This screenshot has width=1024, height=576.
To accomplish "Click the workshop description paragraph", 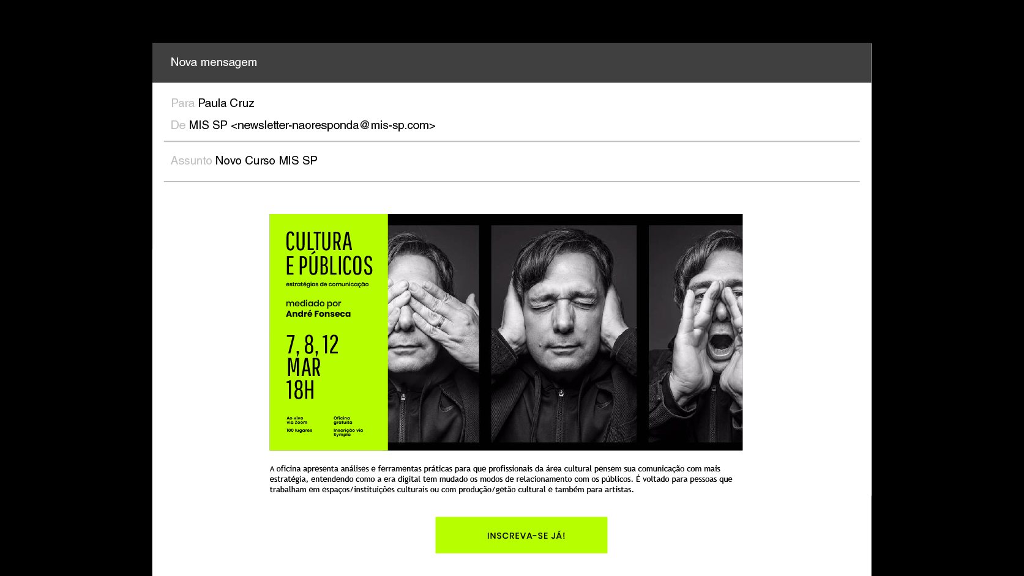I will pos(501,479).
